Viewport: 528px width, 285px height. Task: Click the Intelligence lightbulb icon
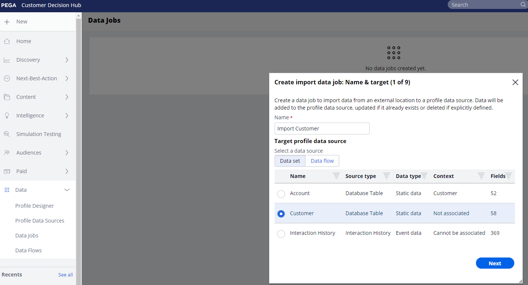coord(7,116)
